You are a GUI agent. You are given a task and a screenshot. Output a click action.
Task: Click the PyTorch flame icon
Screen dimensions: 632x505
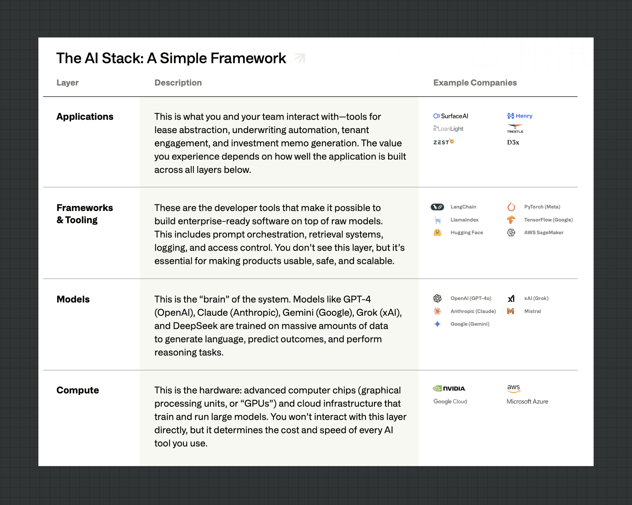(511, 207)
